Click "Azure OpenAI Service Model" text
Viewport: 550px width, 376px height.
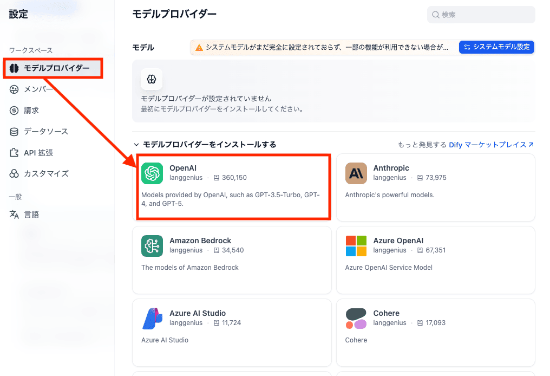[x=389, y=268]
